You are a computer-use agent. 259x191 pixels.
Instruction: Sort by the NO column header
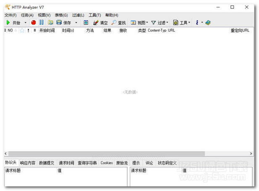(x=12, y=30)
